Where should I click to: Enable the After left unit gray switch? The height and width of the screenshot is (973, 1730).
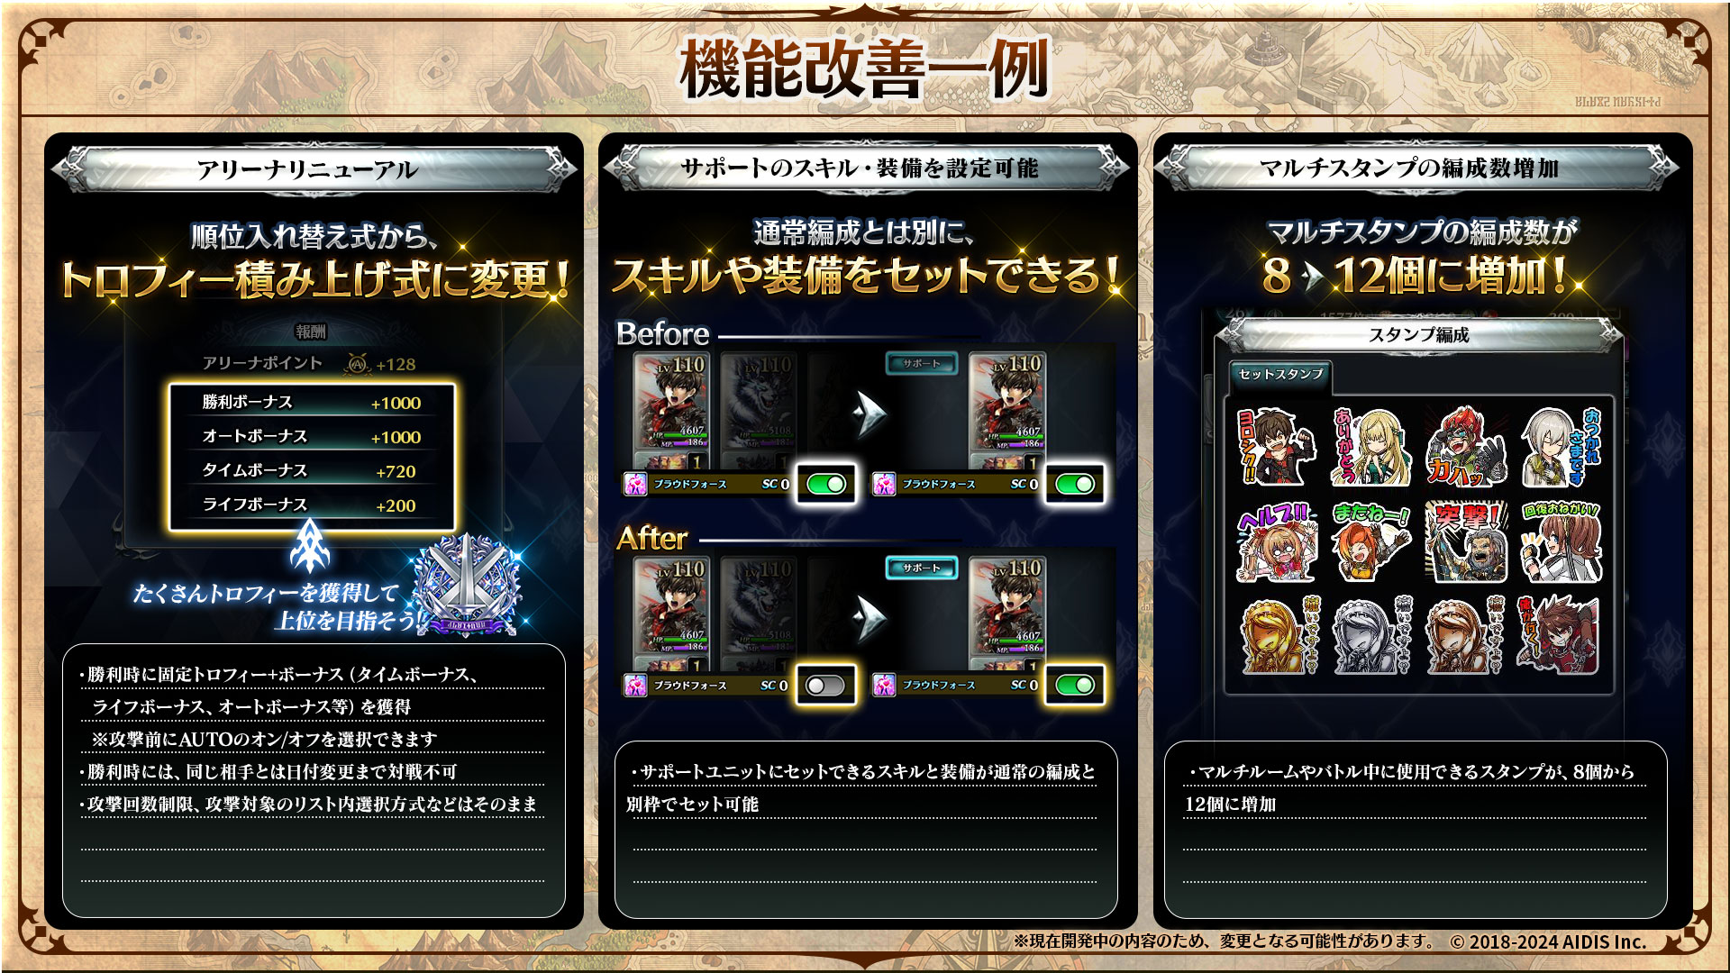coord(825,686)
